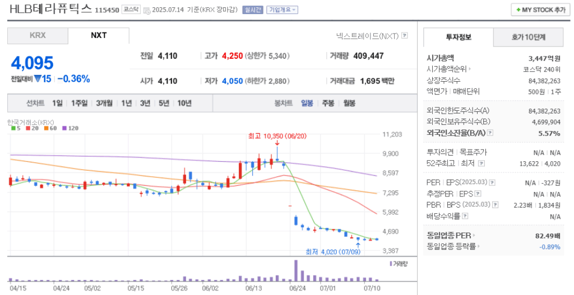Show the 3년 line chart
This screenshot has width=574, height=295.
(x=145, y=103)
